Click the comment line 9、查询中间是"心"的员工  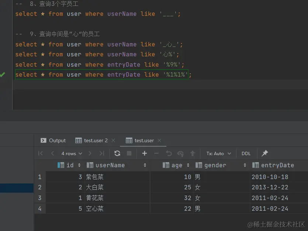pyautogui.click(x=58, y=34)
